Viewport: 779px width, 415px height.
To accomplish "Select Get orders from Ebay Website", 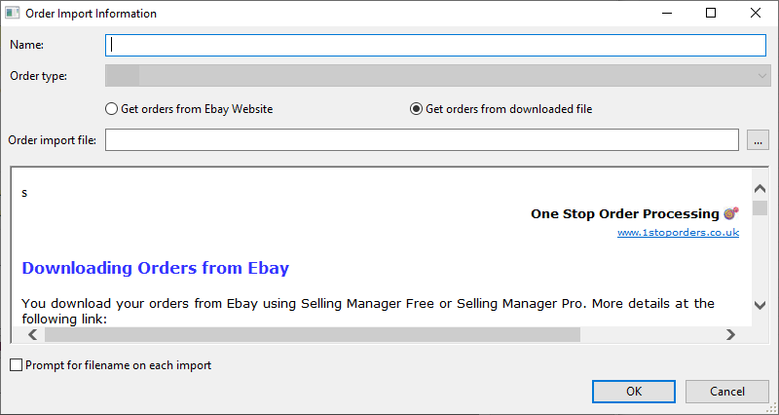I will pos(189,109).
